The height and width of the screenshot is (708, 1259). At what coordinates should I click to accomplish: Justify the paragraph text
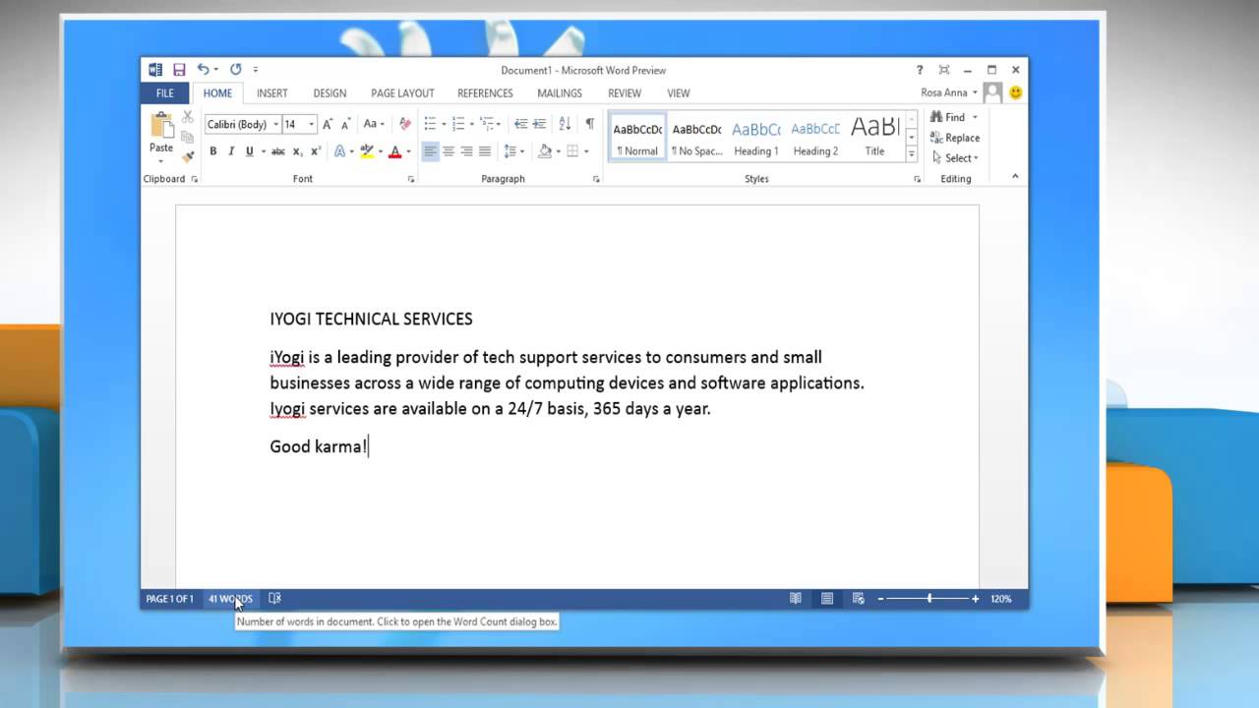(x=485, y=151)
